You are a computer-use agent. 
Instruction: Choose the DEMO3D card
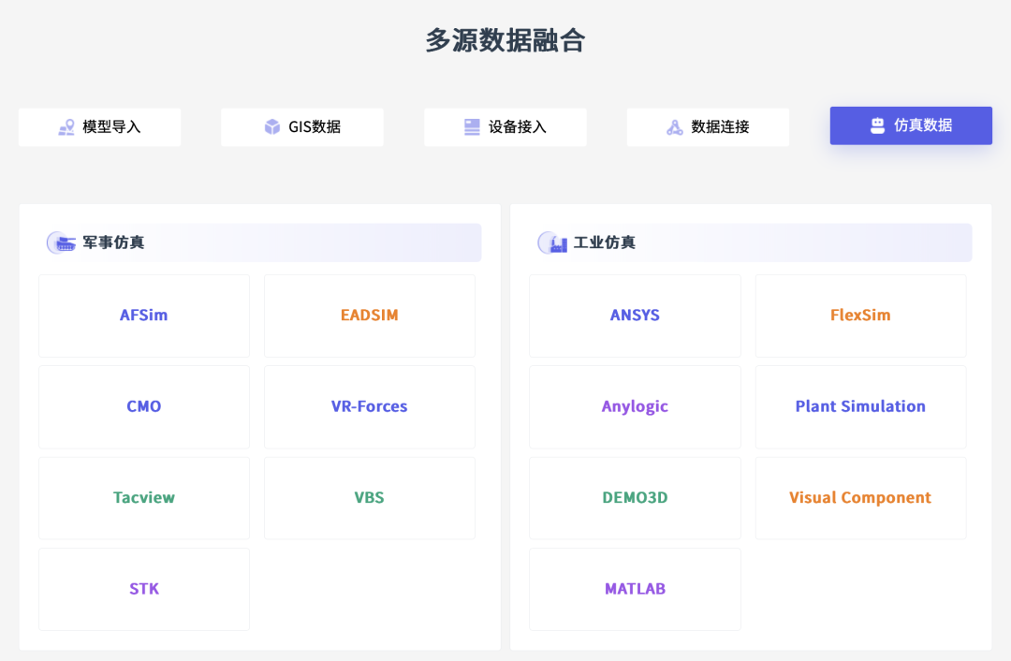pyautogui.click(x=635, y=498)
